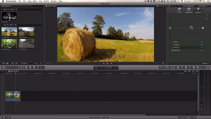Open the Correction 1 dropdown
211x119 pixels.
click(x=204, y=6)
